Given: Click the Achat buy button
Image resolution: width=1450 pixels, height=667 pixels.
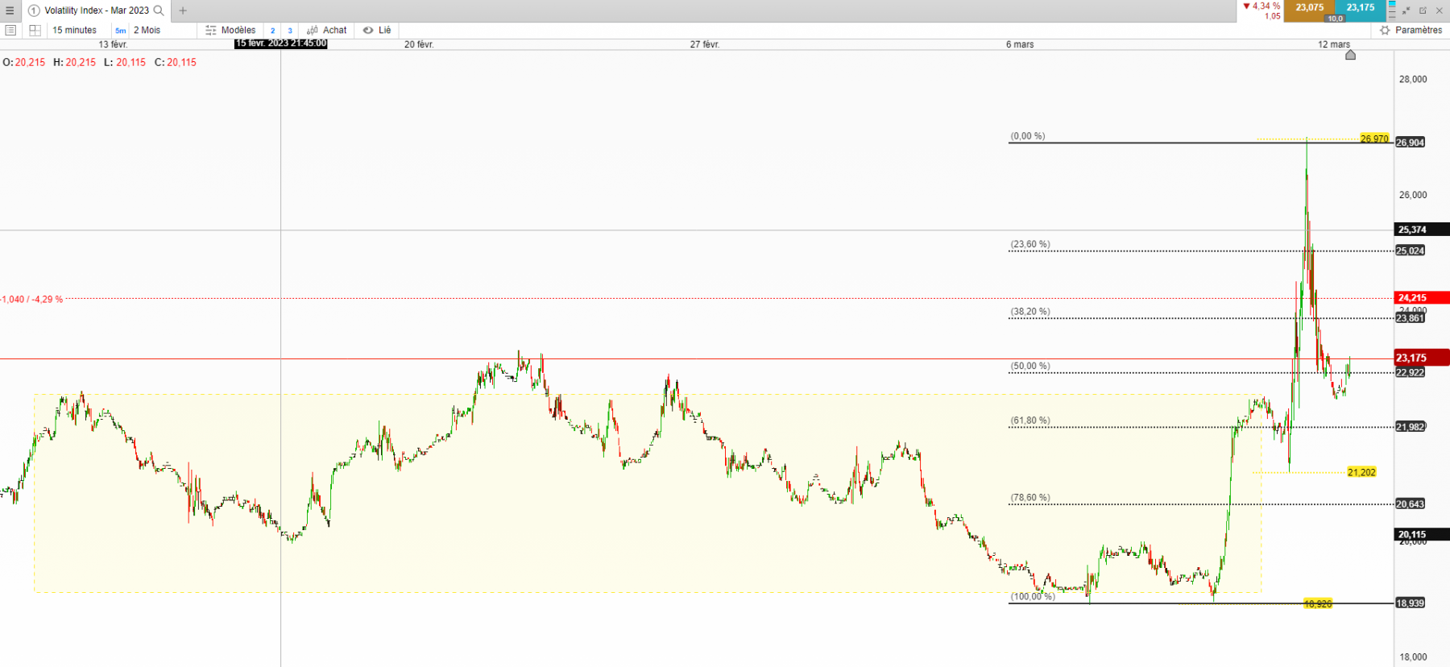Looking at the screenshot, I should click(327, 30).
